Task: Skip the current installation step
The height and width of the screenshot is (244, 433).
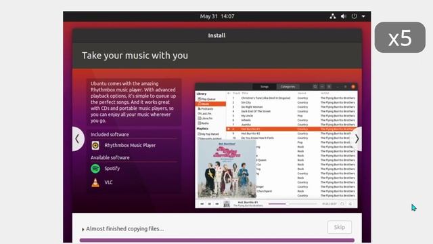Action: [340, 227]
